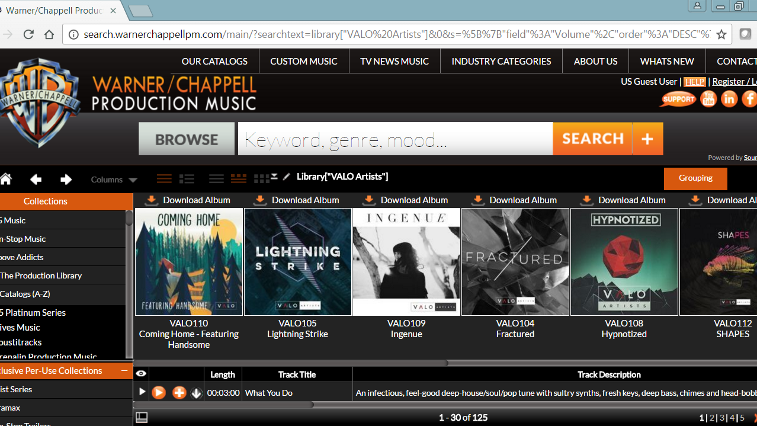757x426 pixels.
Task: Play the What You Do track
Action: click(159, 392)
